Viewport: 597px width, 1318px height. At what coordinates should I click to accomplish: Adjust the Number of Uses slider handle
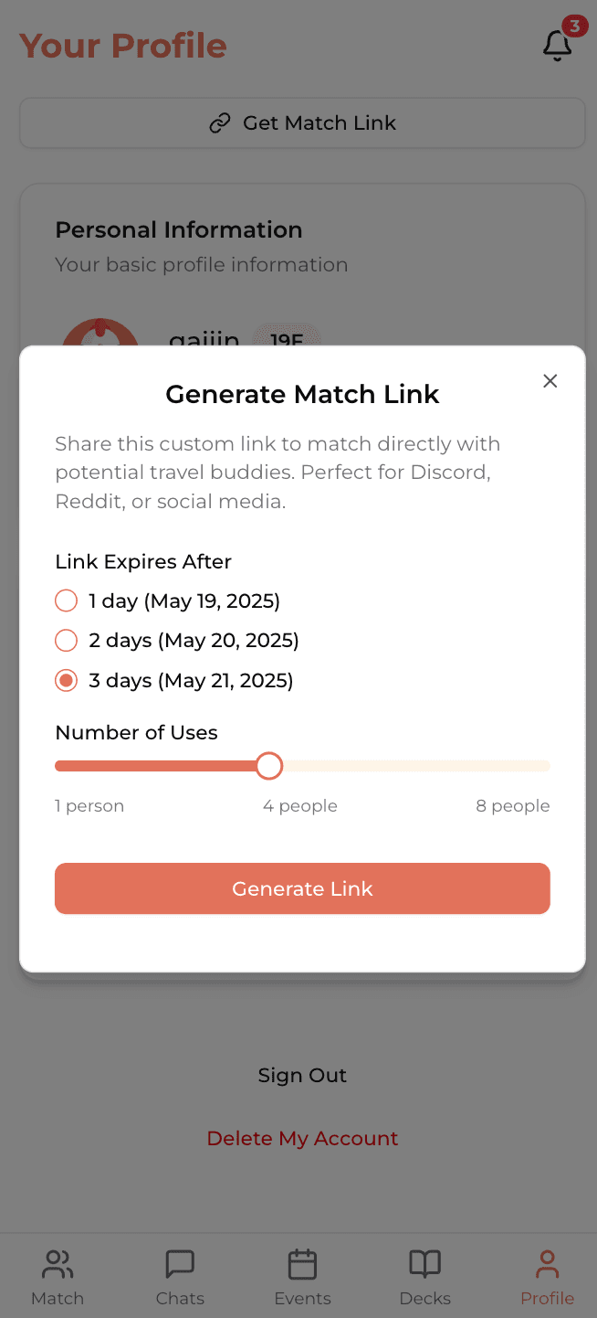pyautogui.click(x=268, y=765)
